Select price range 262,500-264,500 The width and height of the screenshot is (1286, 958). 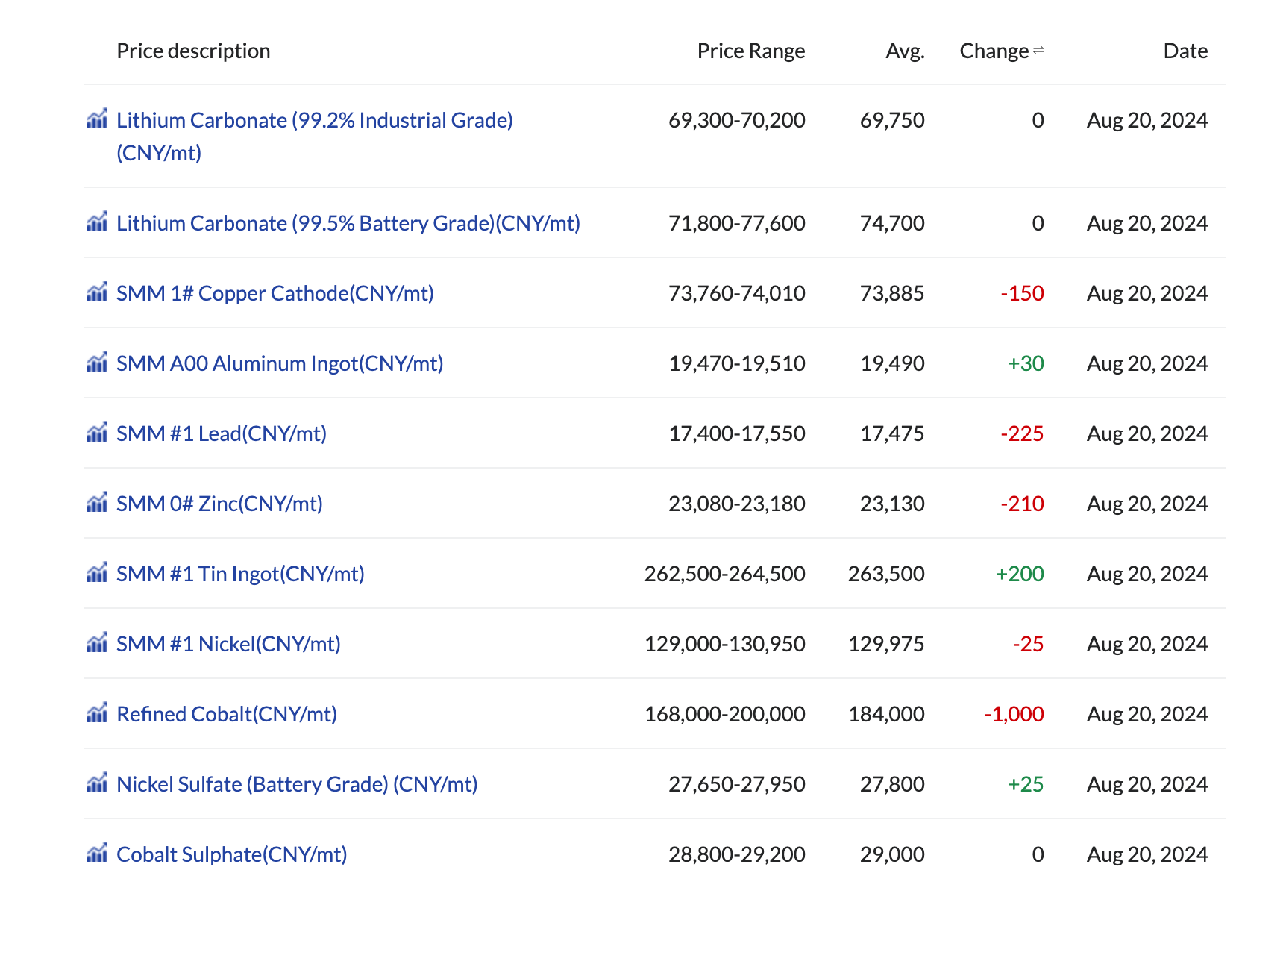point(725,574)
